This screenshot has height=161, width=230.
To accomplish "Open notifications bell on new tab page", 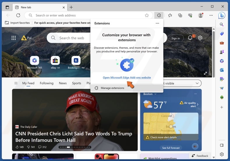I will [x=190, y=38].
